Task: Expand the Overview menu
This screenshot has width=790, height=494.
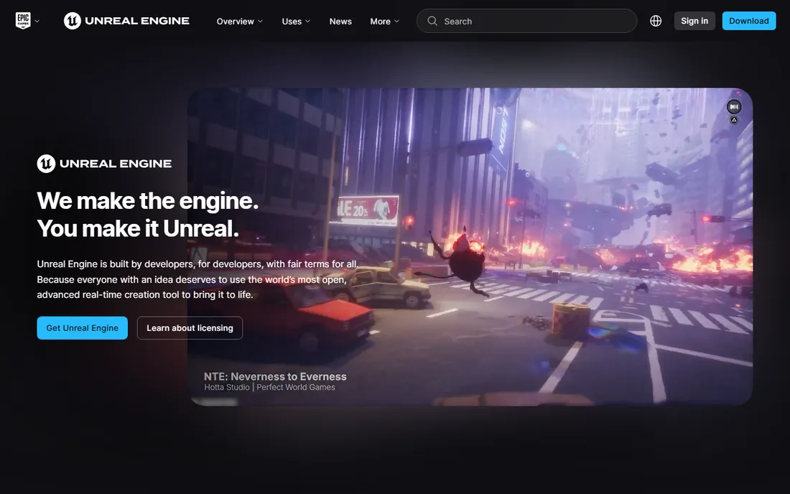Action: click(239, 21)
